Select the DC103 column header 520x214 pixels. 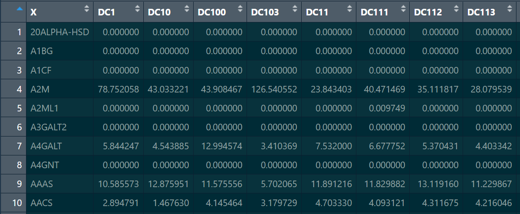pyautogui.click(x=274, y=12)
